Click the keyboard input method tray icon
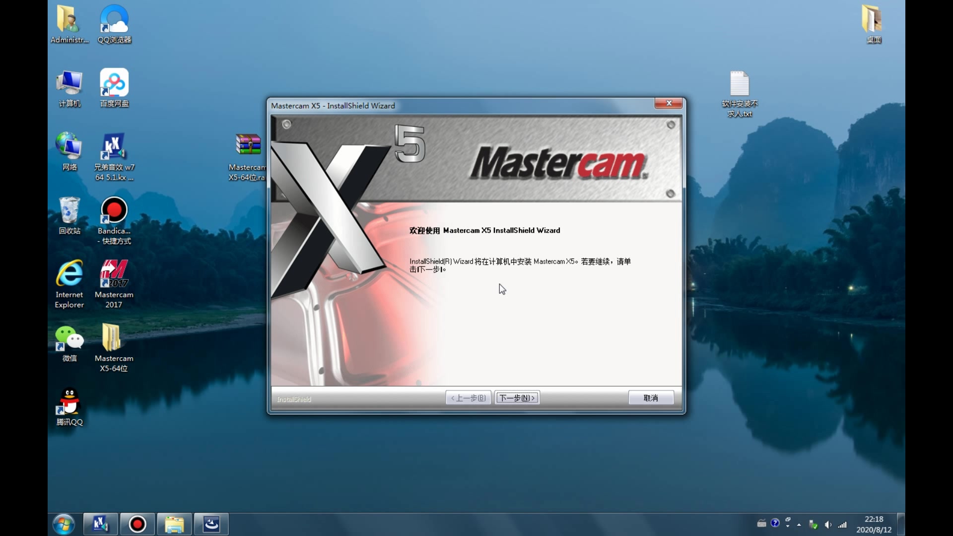The image size is (953, 536). click(x=761, y=523)
